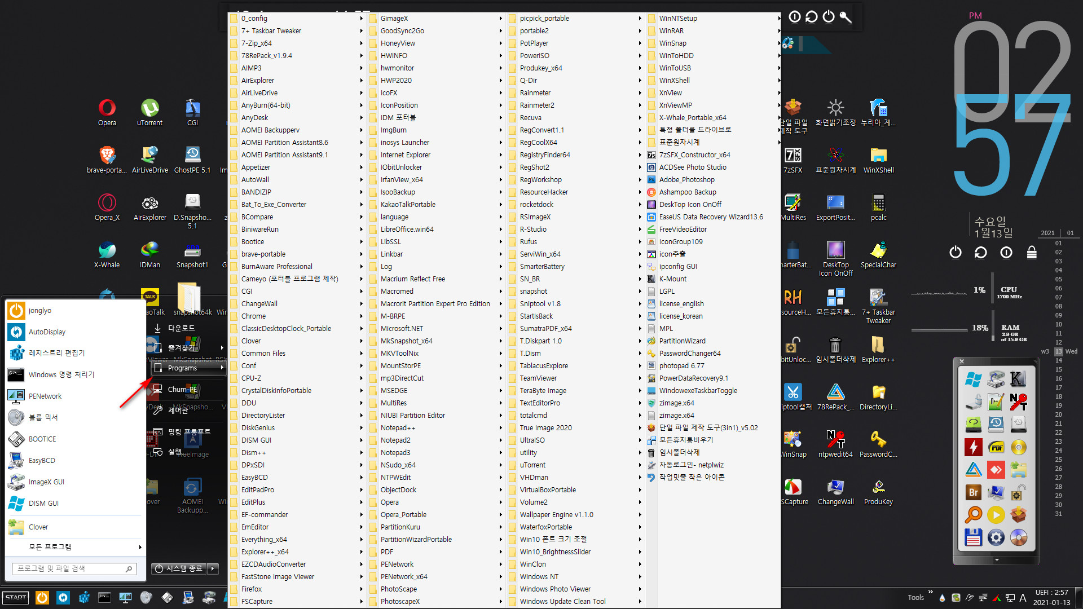Open AutoDisplay from start menu
The height and width of the screenshot is (609, 1083).
point(76,332)
